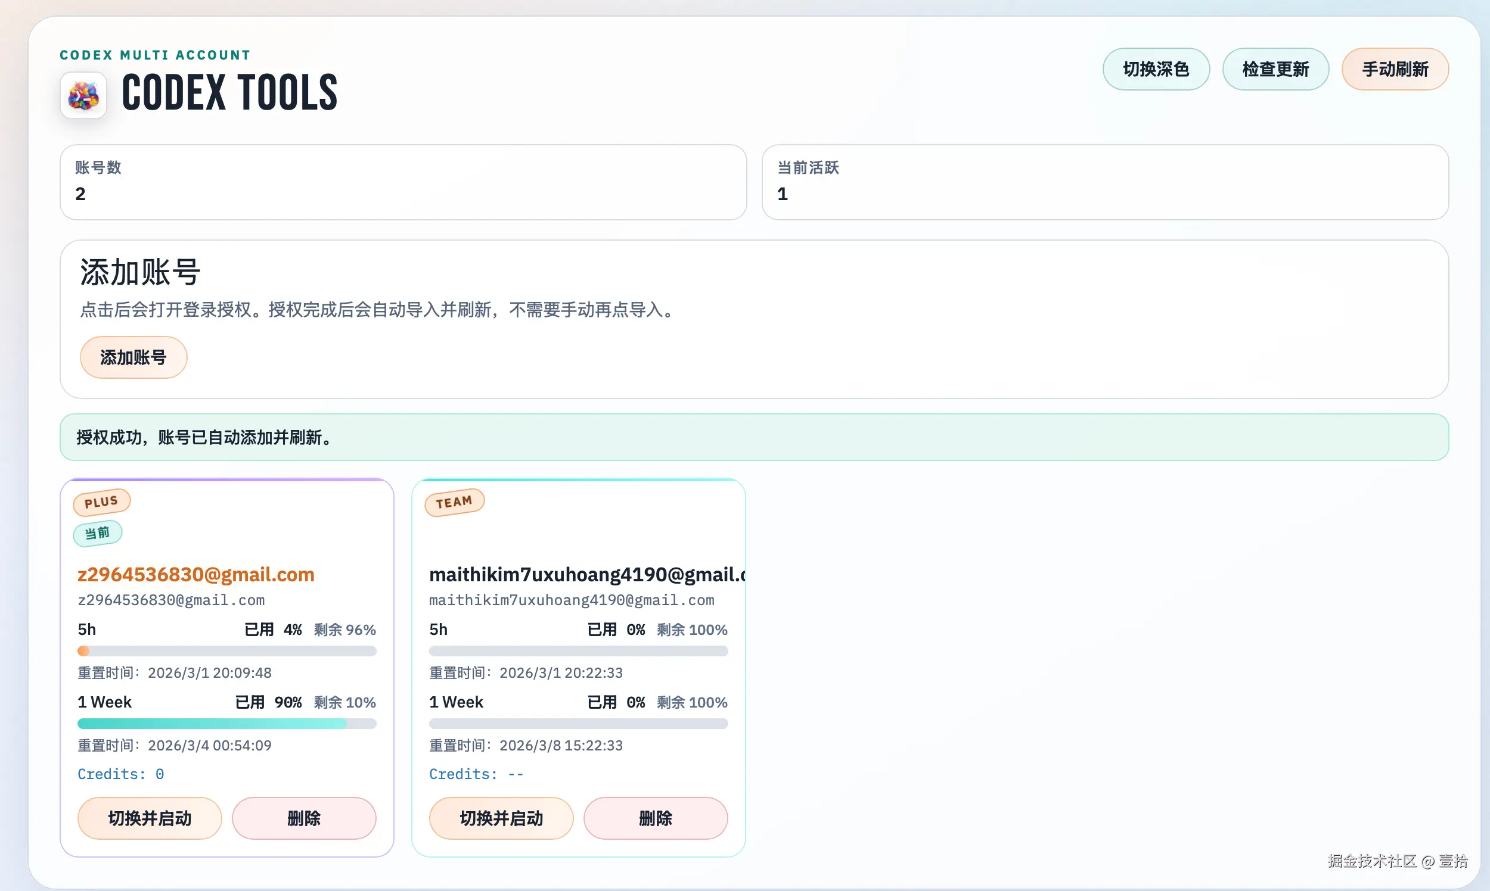Click the PLUS account 1 Week usage bar

tap(226, 724)
